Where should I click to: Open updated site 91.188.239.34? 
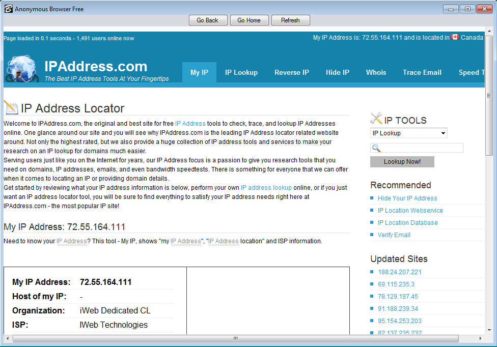point(398,309)
